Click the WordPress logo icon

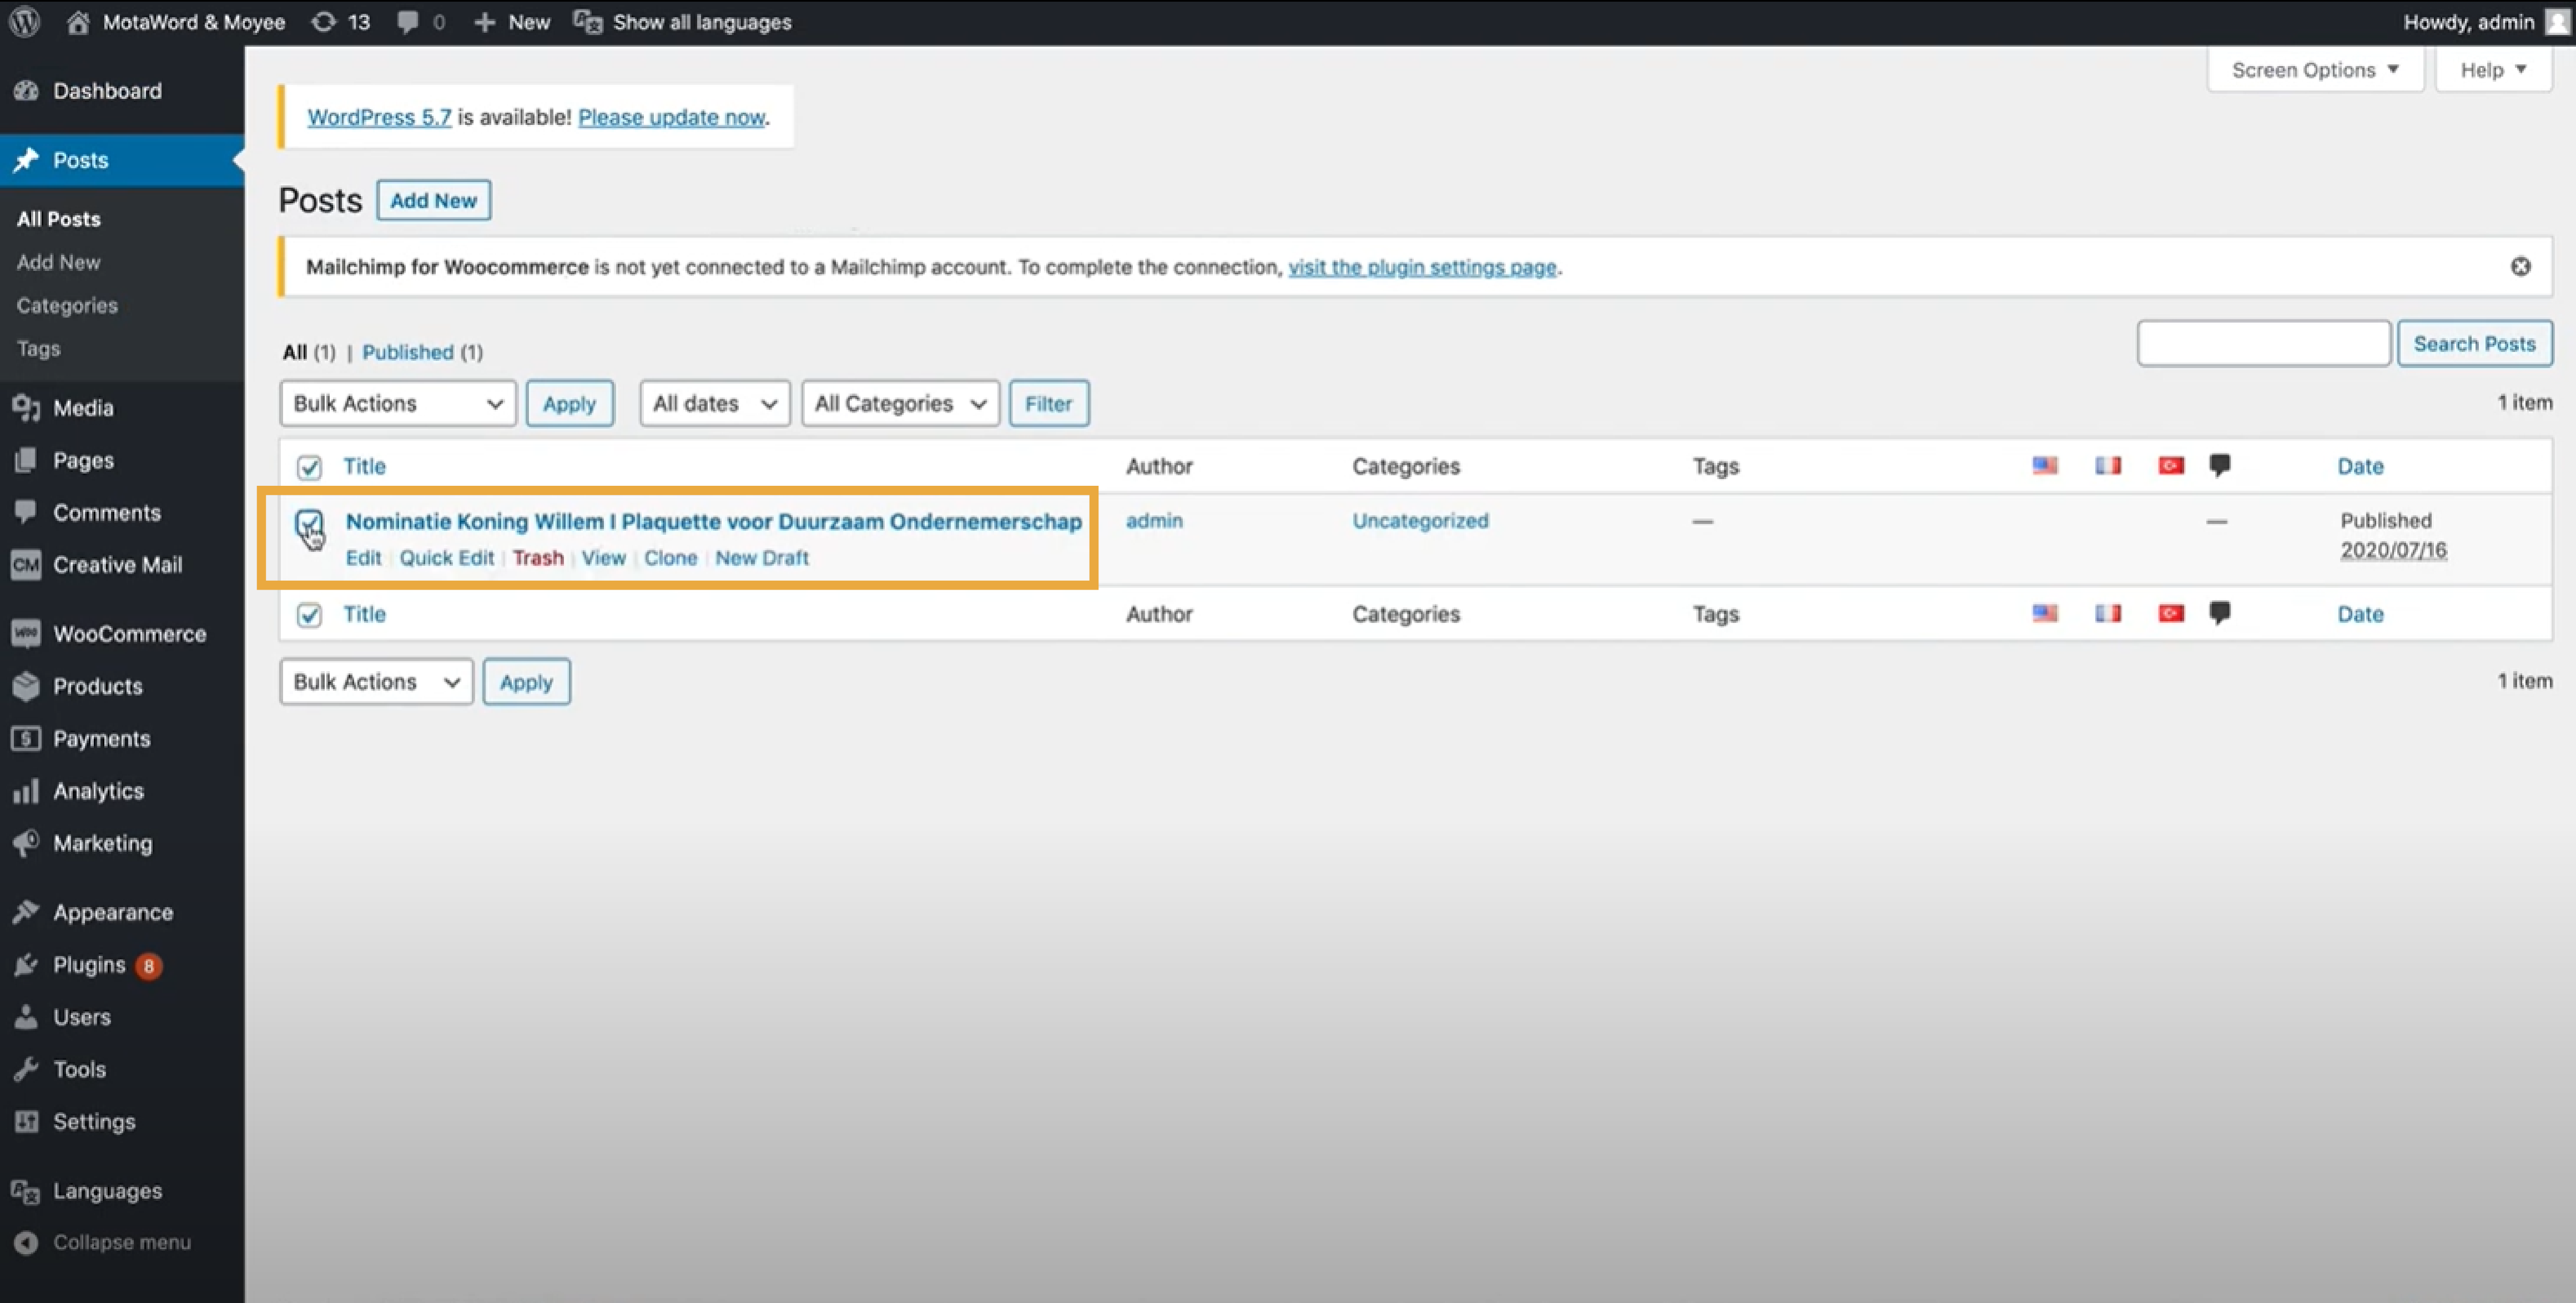24,22
